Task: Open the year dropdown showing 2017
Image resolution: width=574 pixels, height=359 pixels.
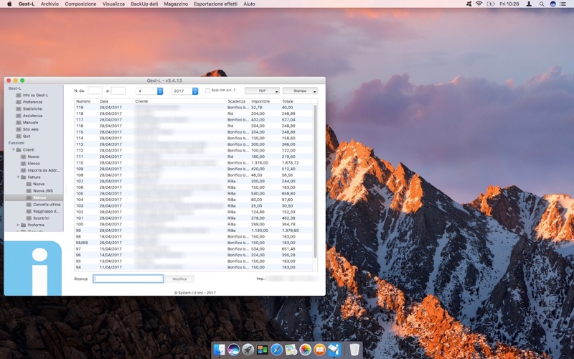Action: click(184, 91)
